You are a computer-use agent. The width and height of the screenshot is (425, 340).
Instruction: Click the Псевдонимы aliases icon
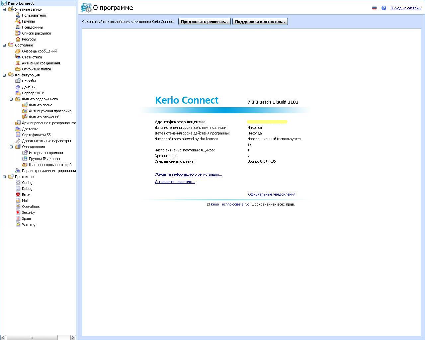point(18,27)
